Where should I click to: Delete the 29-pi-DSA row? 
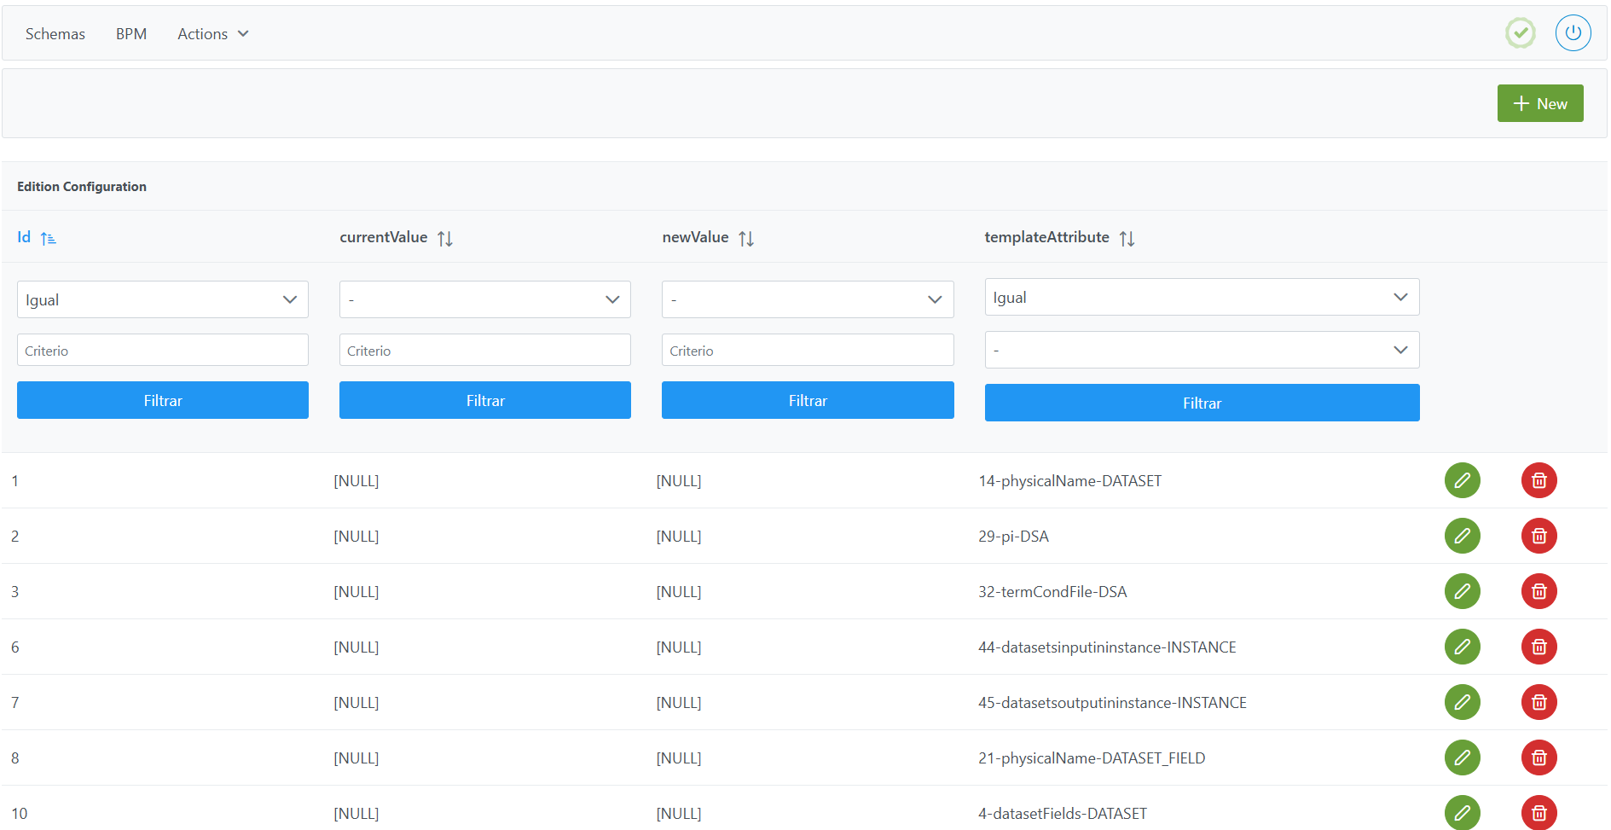[1539, 536]
